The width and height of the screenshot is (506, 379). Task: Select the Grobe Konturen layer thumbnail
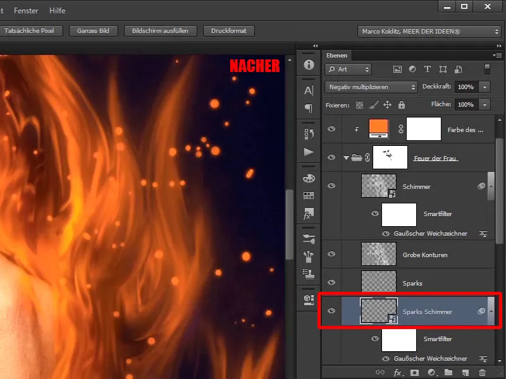tap(378, 254)
